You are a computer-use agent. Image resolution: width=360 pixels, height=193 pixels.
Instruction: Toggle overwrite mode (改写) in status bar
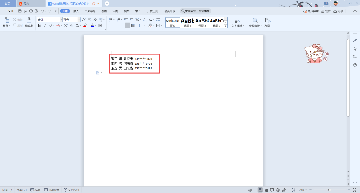(35, 190)
